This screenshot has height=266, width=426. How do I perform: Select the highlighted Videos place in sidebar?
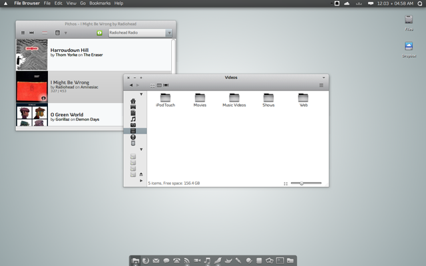click(x=135, y=131)
